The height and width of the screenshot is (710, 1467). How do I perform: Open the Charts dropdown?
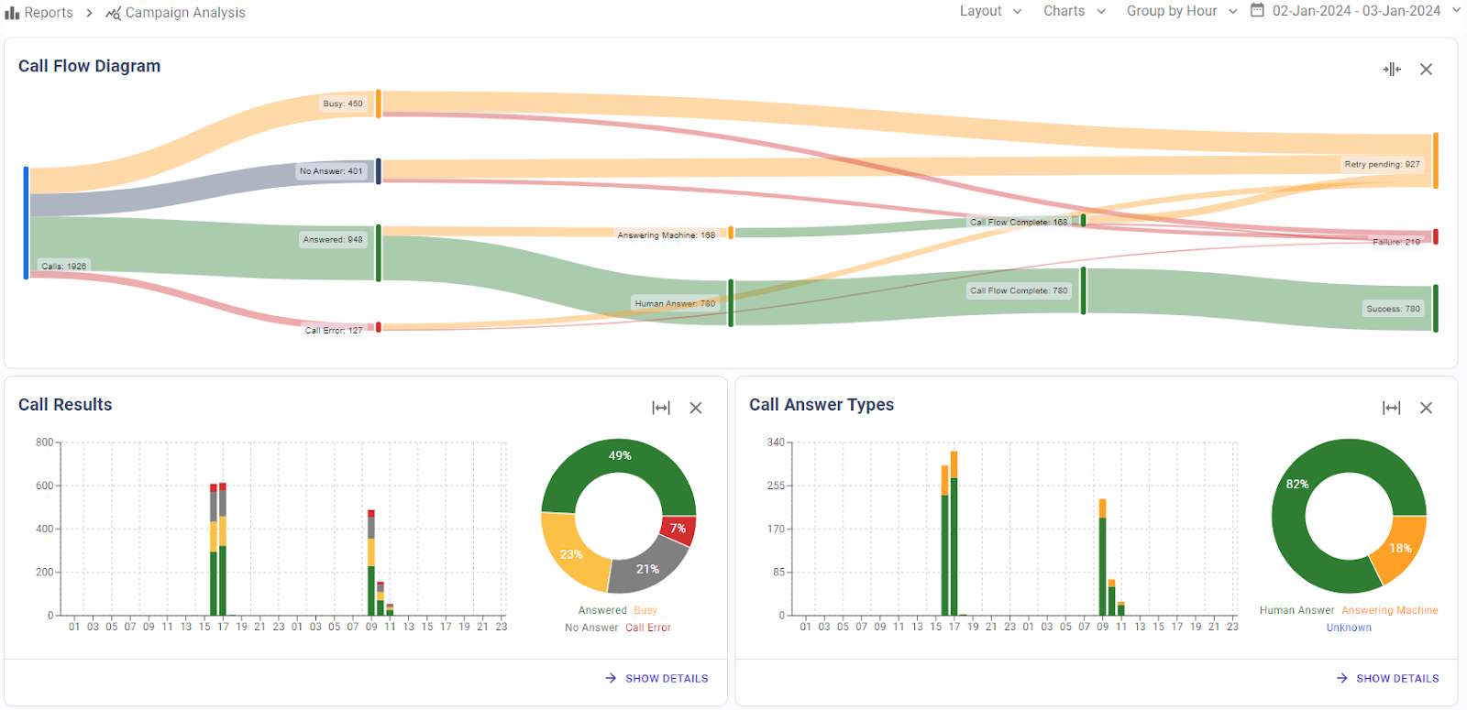[x=1075, y=11]
